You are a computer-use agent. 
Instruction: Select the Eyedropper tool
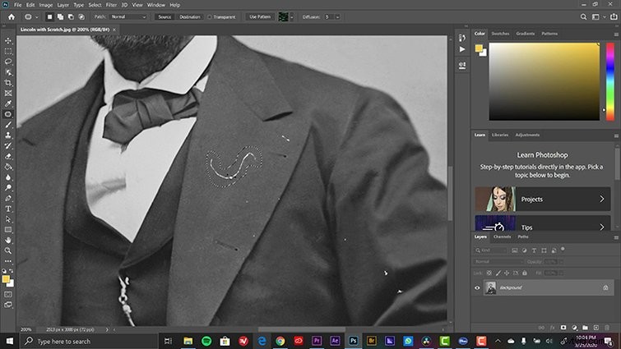(8, 103)
